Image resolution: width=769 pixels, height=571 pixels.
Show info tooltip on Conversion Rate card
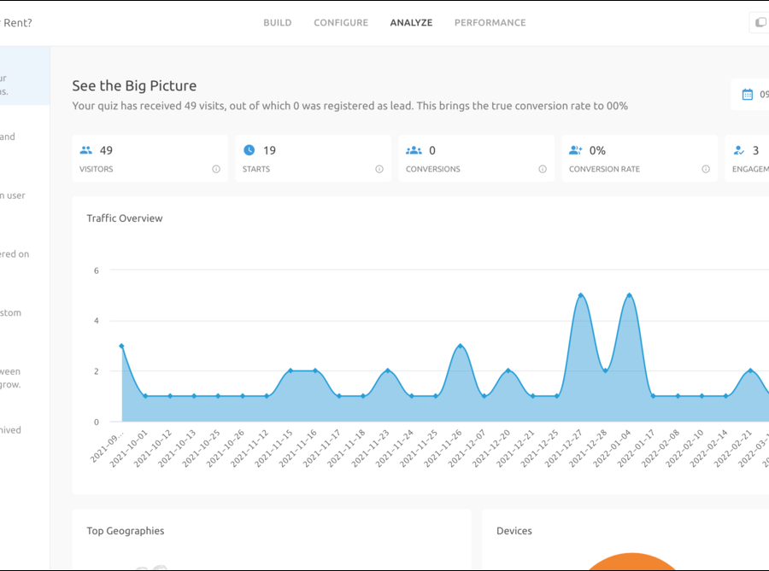tap(706, 169)
